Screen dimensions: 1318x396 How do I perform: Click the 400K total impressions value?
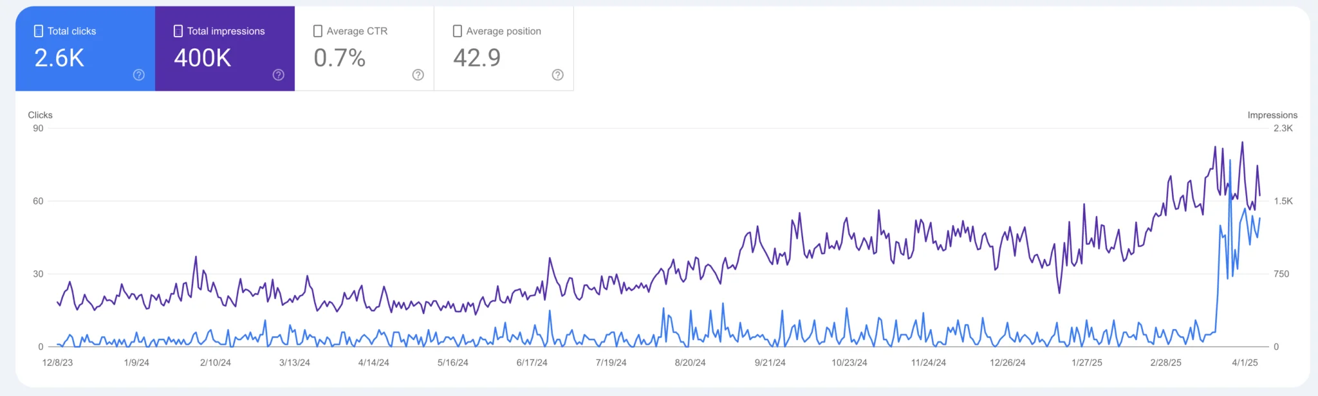(x=202, y=58)
